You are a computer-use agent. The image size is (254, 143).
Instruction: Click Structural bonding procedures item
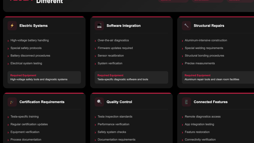tap(204, 56)
